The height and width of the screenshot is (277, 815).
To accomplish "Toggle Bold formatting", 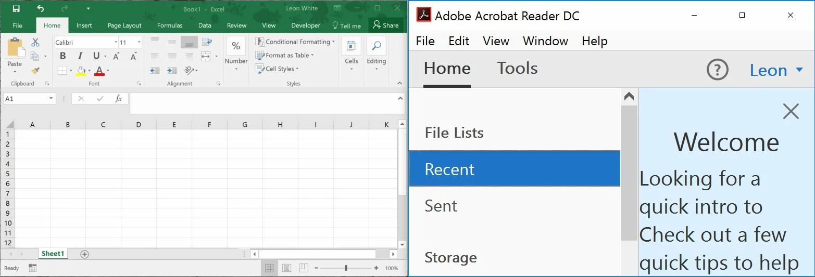I will tap(63, 56).
